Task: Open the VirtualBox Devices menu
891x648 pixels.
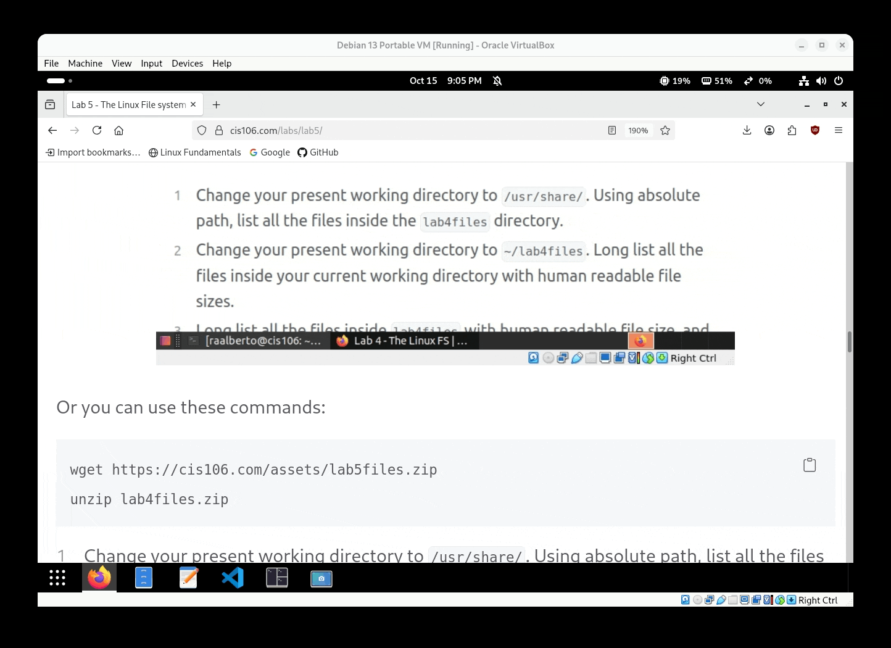Action: pos(187,64)
